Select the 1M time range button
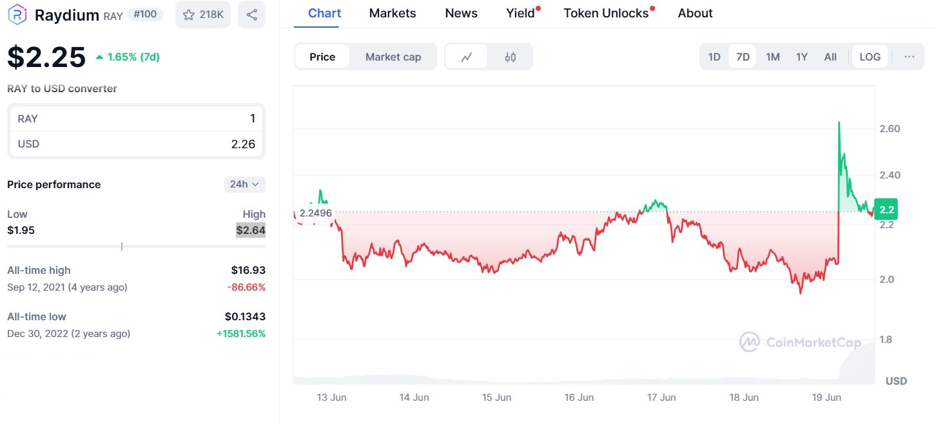 (773, 57)
